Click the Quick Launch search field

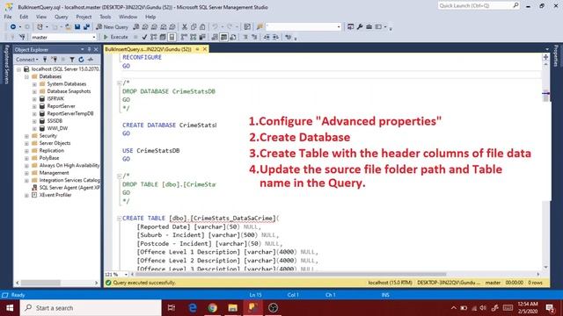coord(479,6)
